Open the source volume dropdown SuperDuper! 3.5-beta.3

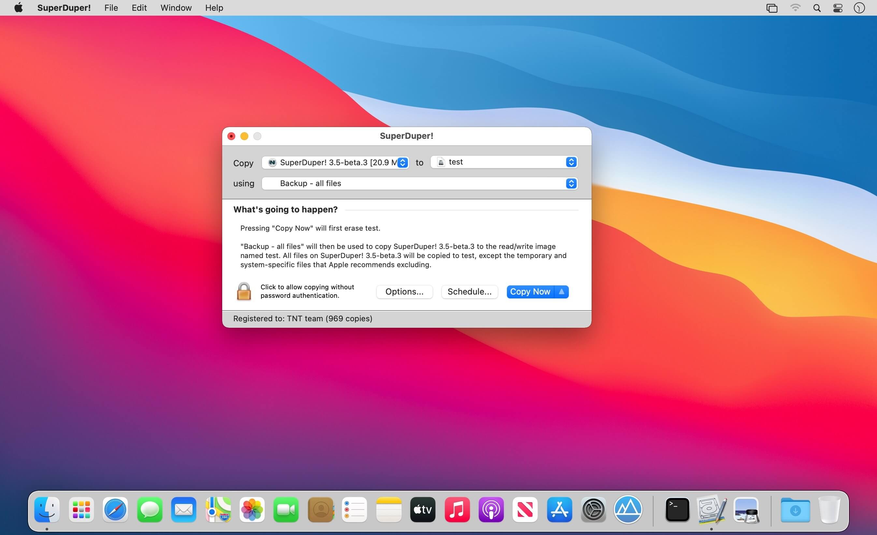pos(335,163)
